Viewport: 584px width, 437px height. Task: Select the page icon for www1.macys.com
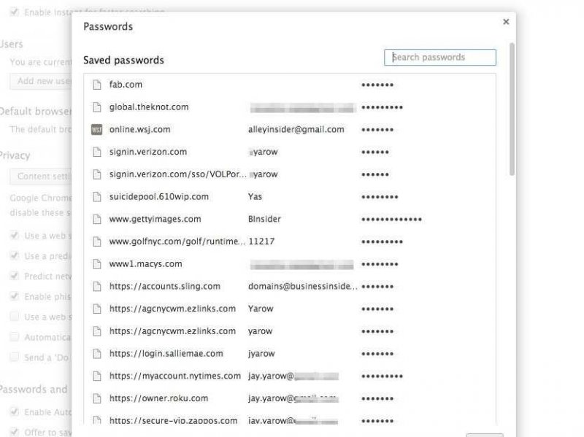pyautogui.click(x=96, y=264)
